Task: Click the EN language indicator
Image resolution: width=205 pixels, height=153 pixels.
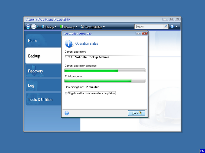Action: pos(202,151)
